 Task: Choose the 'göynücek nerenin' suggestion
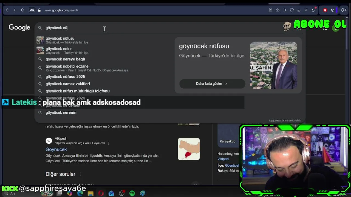104,112
